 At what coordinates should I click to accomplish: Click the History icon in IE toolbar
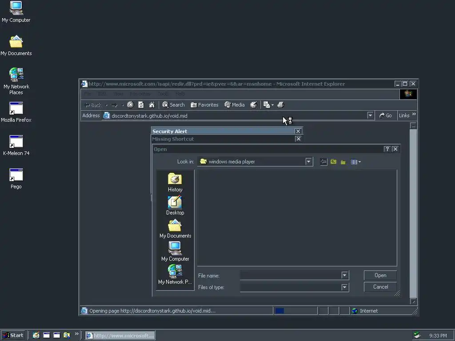tap(254, 105)
